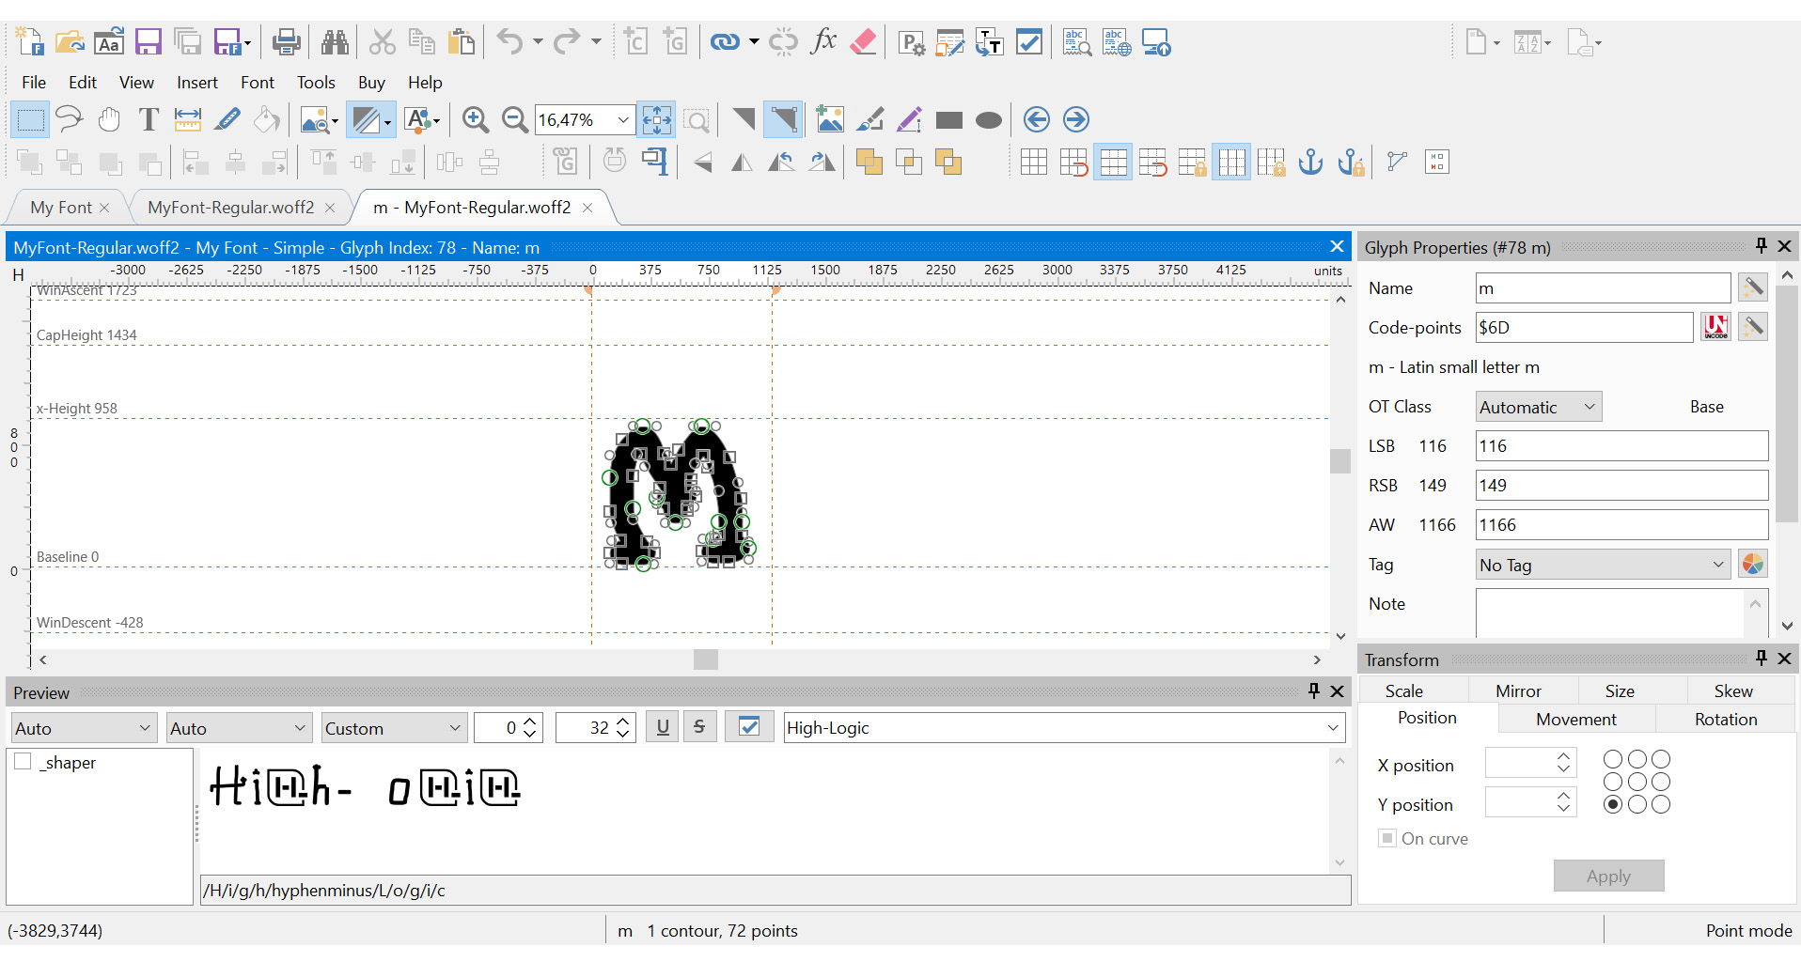Toggle the On curve checkbox
Screen dimensions: 1801x962
tap(1387, 838)
